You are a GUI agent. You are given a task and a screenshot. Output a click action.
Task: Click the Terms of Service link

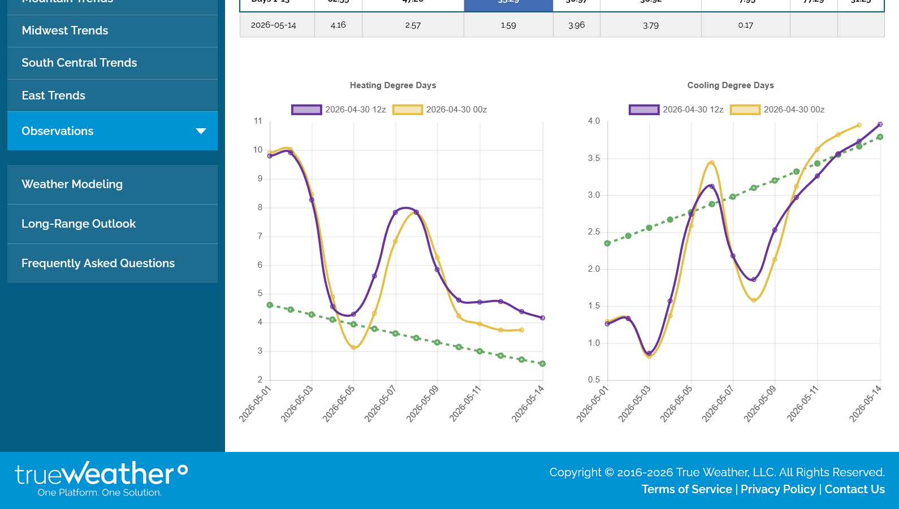pos(686,489)
